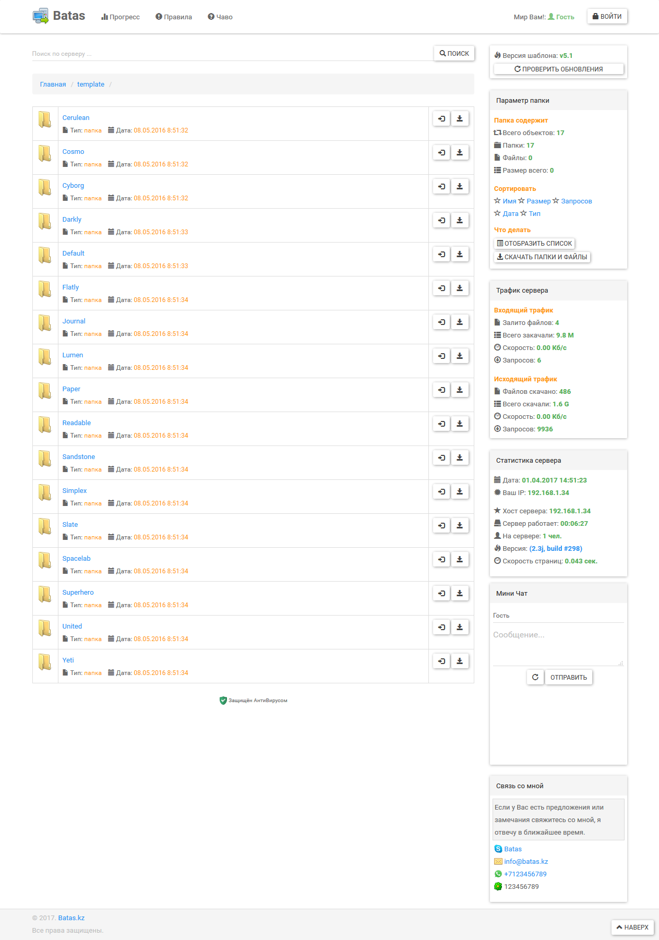Click the download icon for Cerulean folder
This screenshot has height=940, width=659.
(460, 119)
